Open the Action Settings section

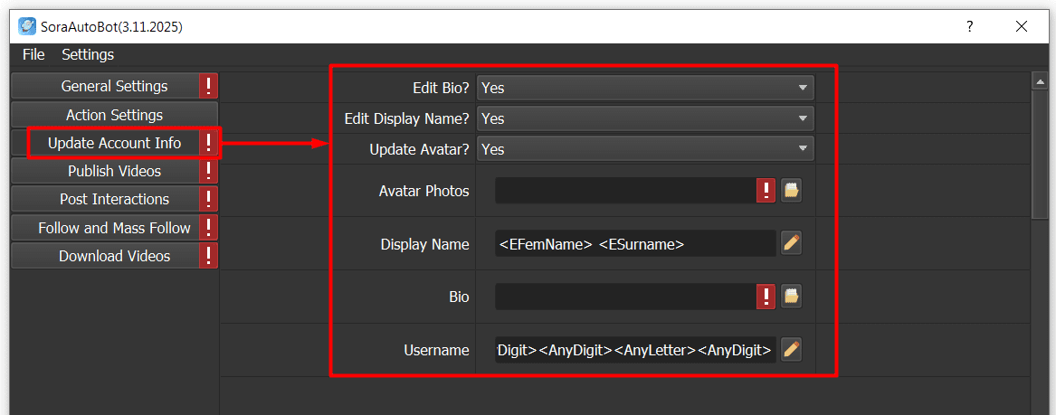coord(115,115)
